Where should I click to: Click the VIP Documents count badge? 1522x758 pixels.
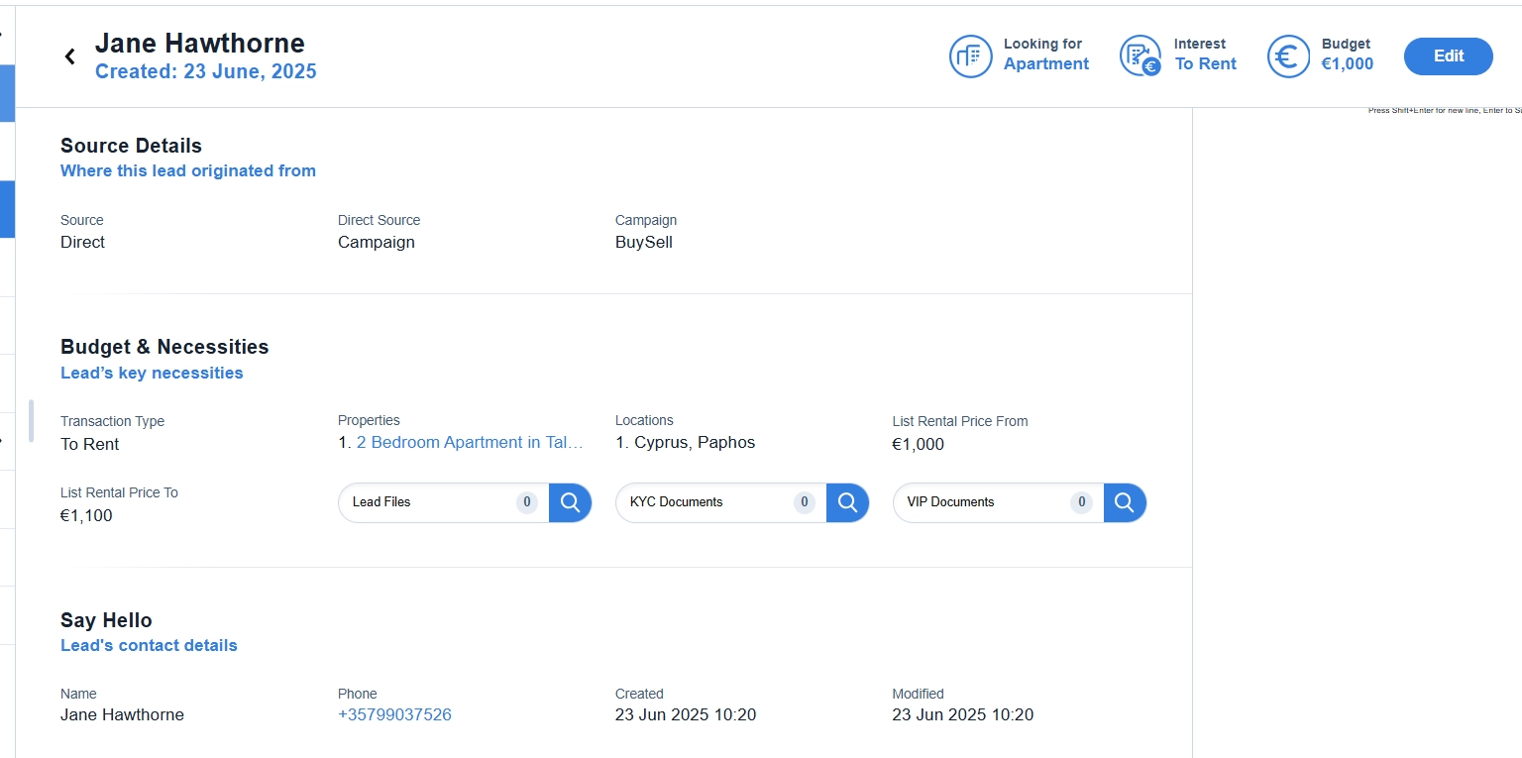click(x=1082, y=502)
